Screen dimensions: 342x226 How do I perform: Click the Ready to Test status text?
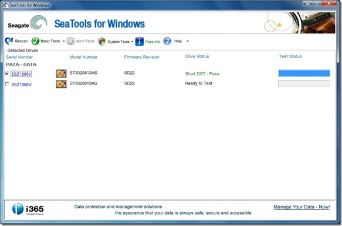pos(198,83)
